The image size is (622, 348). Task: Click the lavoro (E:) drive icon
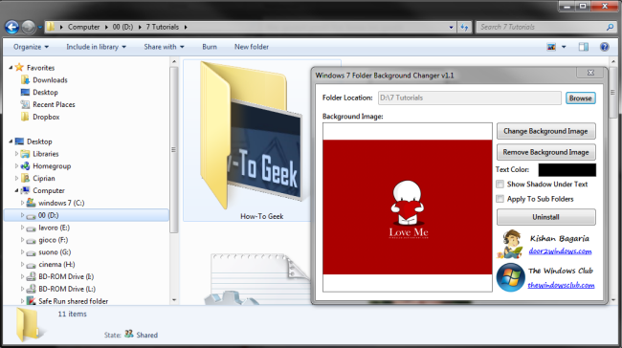click(x=31, y=228)
